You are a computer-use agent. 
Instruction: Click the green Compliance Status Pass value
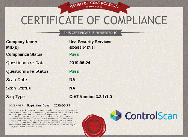tap(74, 54)
